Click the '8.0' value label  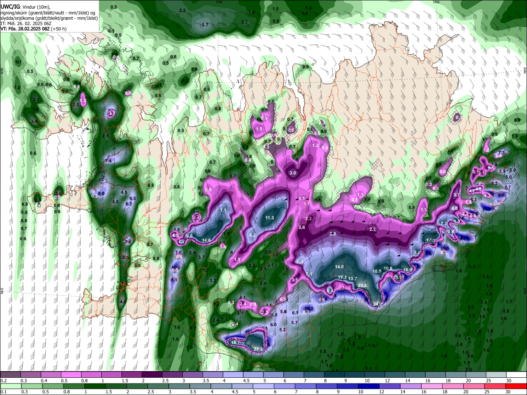(101, 193)
